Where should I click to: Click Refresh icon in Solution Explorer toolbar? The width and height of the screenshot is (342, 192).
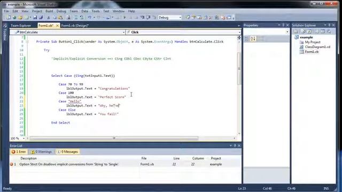[x=309, y=31]
